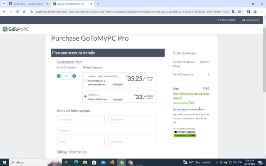Screen dimensions: 266x166
Task: Open Firefox from the taskbar
Action: 112,162
